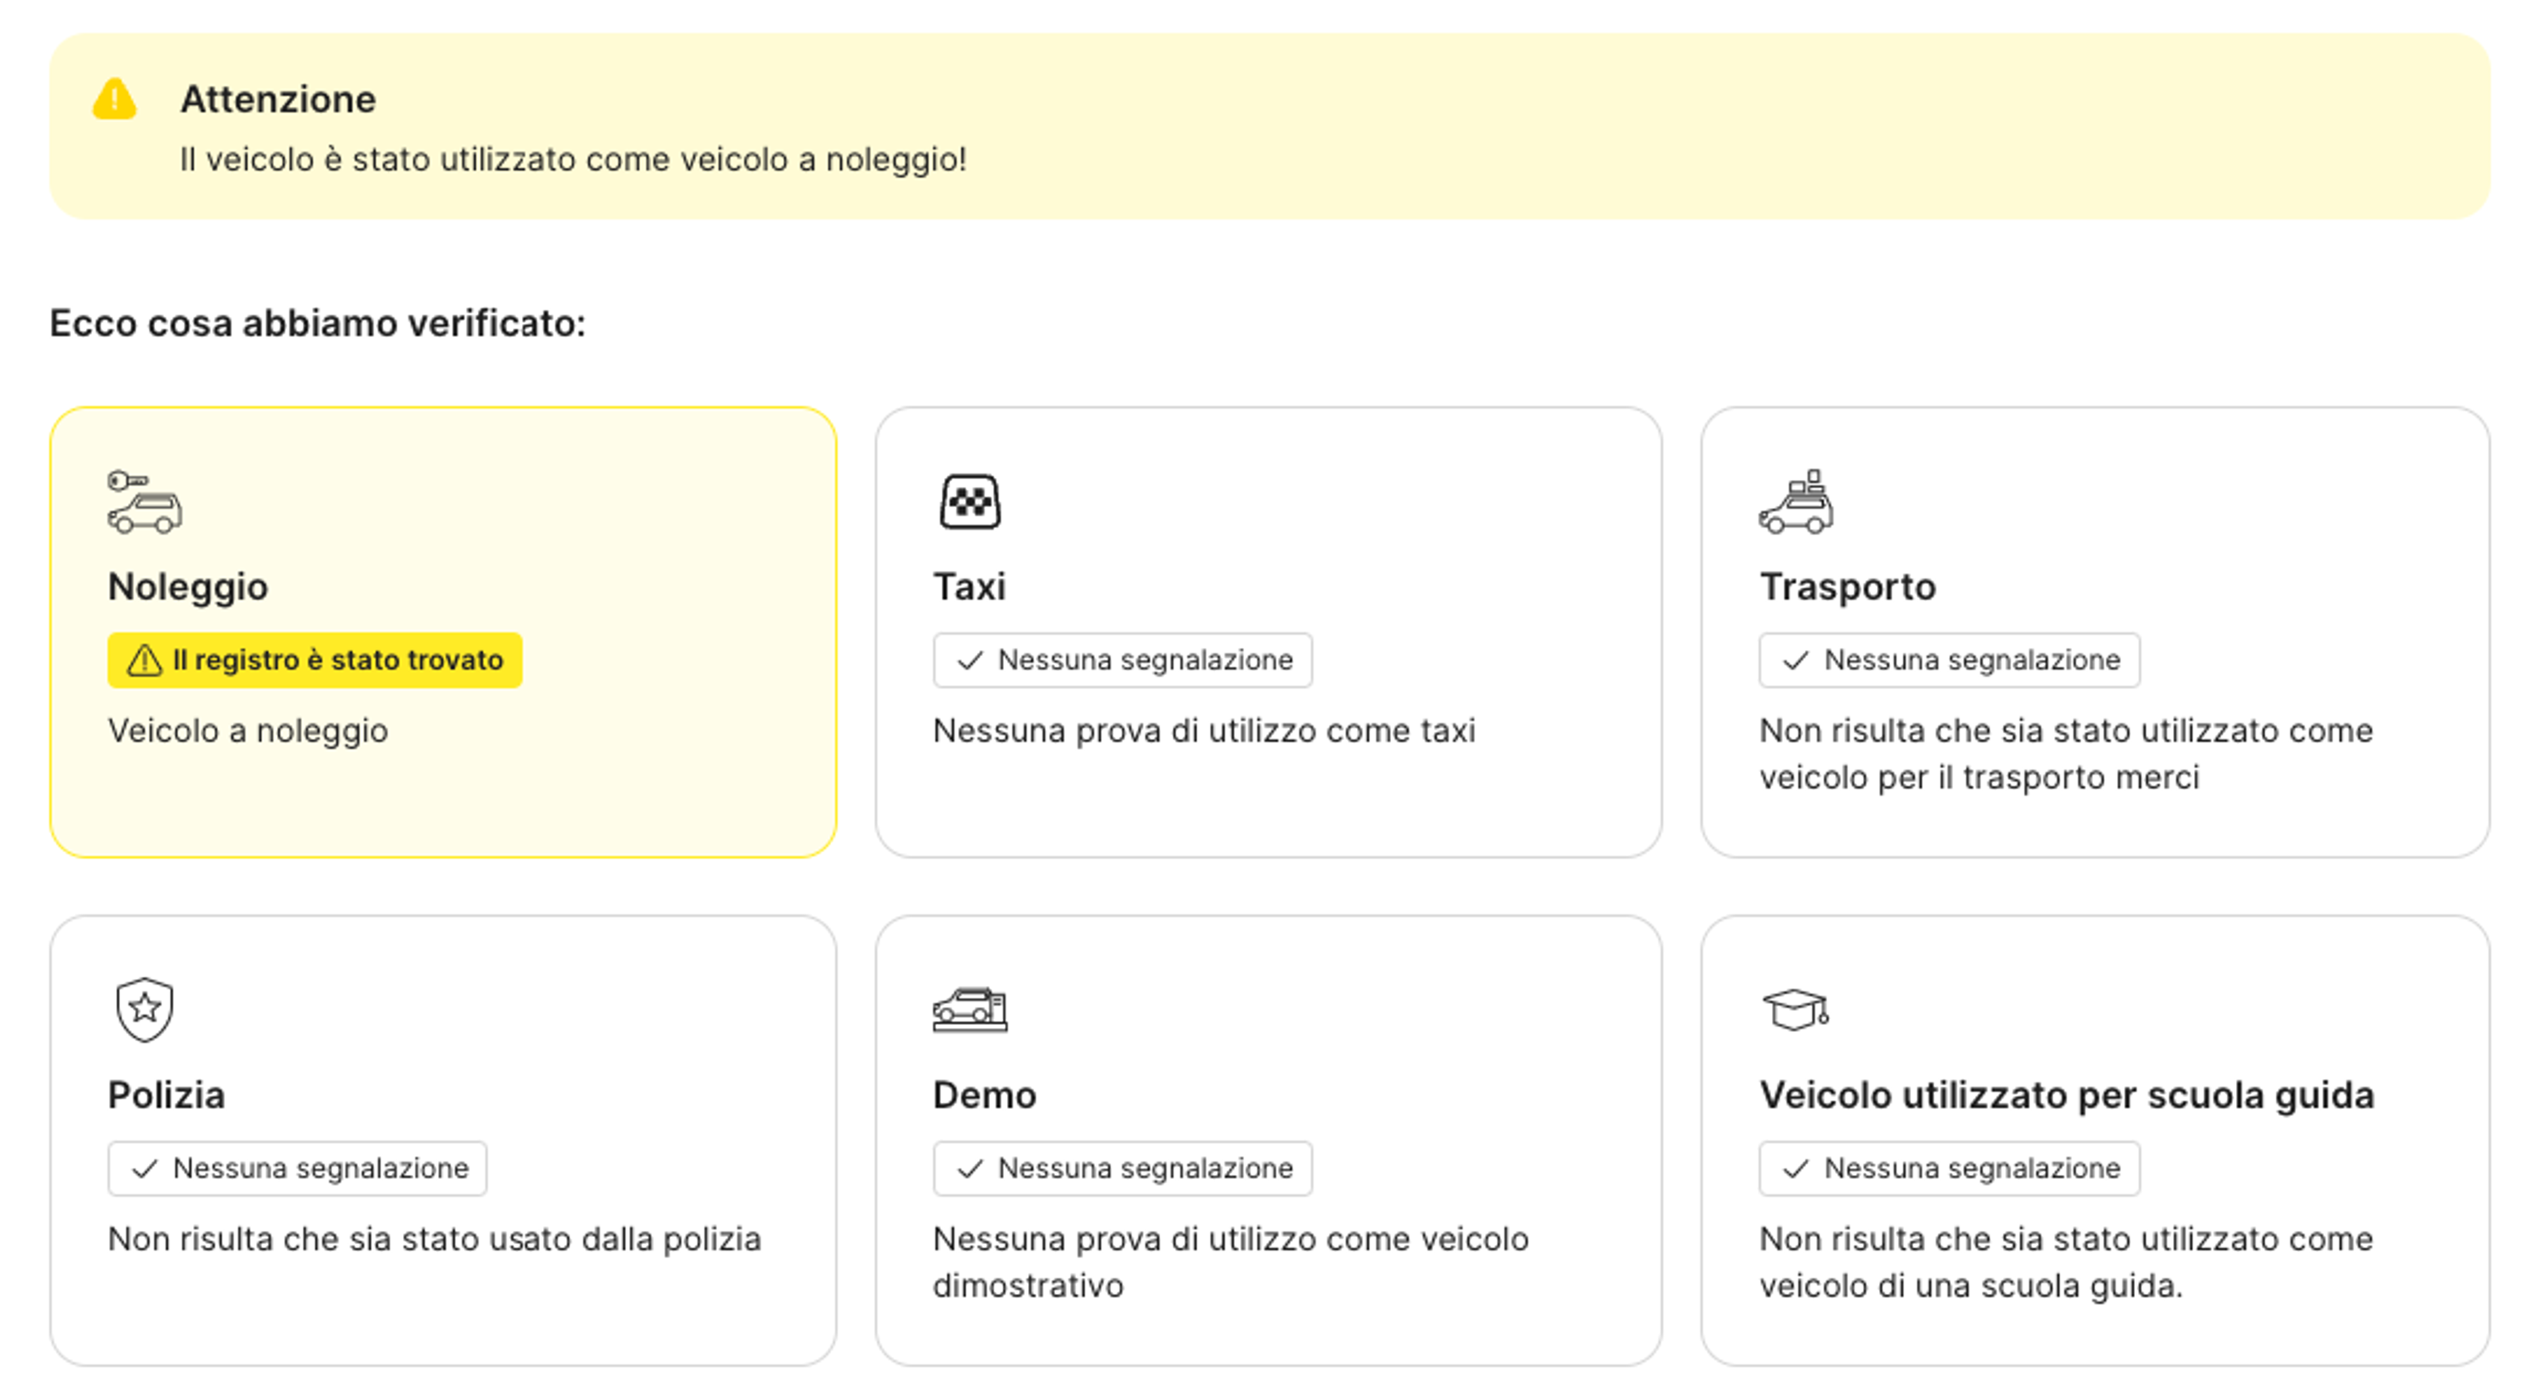Click 'Ecco cosa abbiamo verificato' heading
2521x1399 pixels.
pyautogui.click(x=317, y=323)
